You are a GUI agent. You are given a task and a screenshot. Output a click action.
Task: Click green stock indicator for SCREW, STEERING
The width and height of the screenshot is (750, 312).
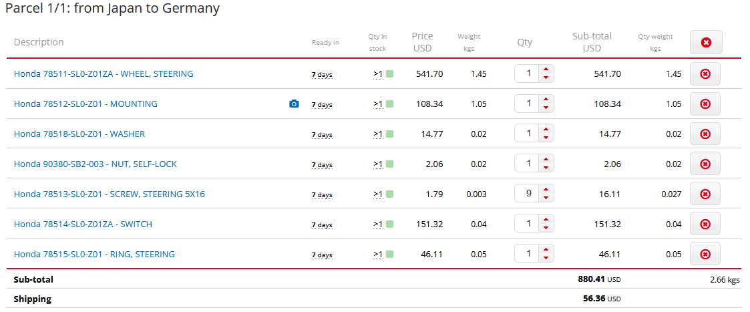389,194
